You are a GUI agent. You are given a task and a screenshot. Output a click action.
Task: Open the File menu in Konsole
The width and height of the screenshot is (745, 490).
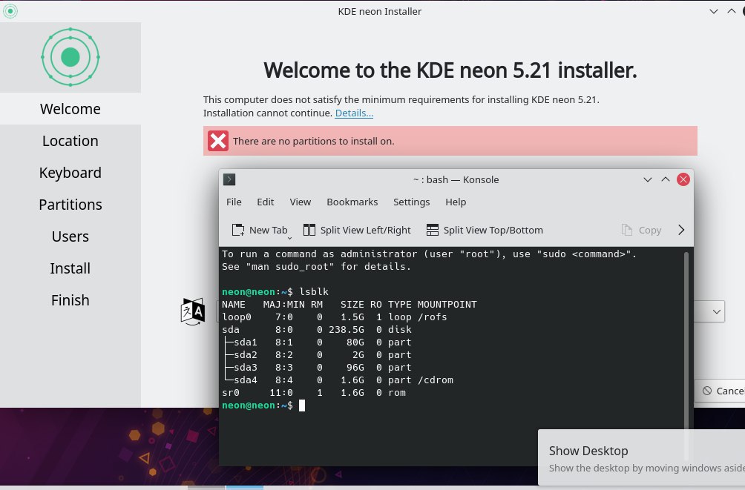coord(234,202)
